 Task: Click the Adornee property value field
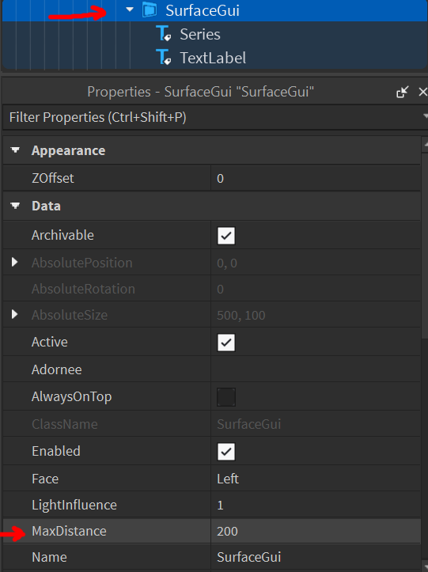click(316, 369)
